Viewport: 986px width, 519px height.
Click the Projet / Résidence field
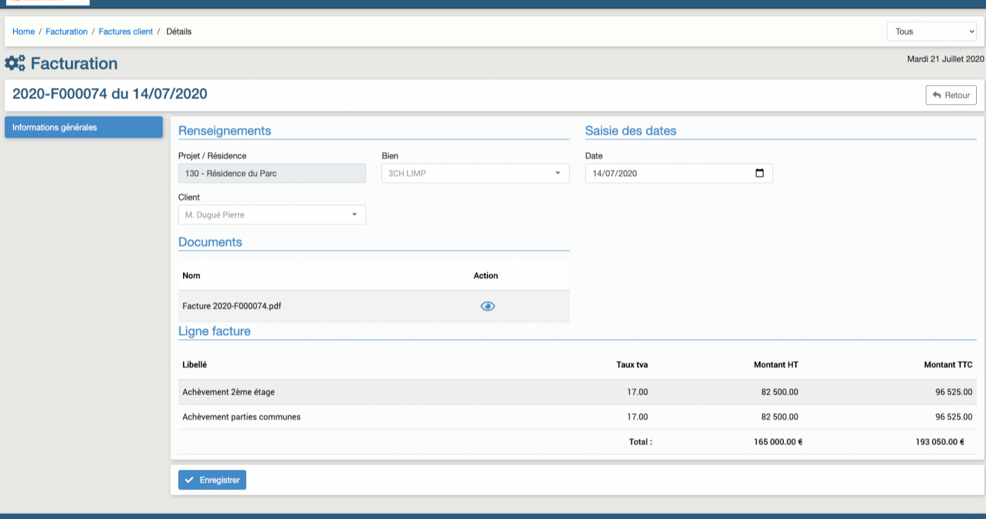click(272, 173)
